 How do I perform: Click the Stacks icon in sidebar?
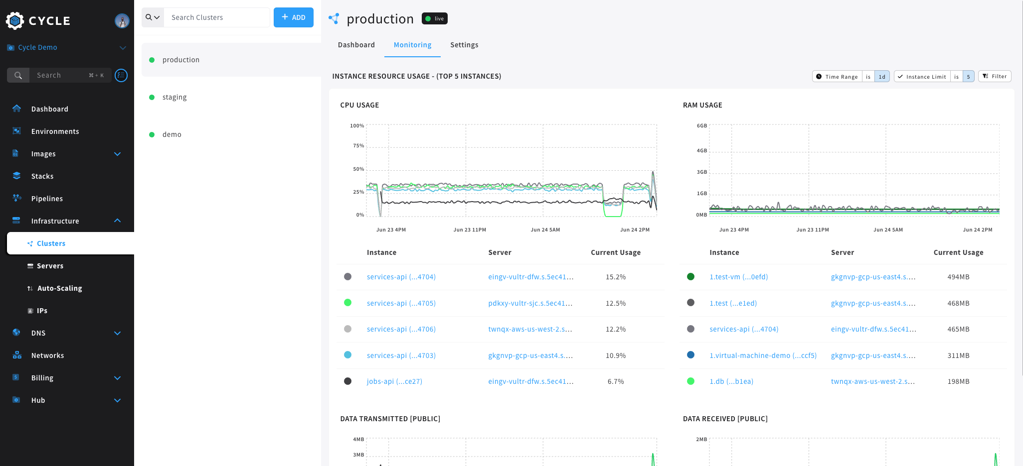16,176
